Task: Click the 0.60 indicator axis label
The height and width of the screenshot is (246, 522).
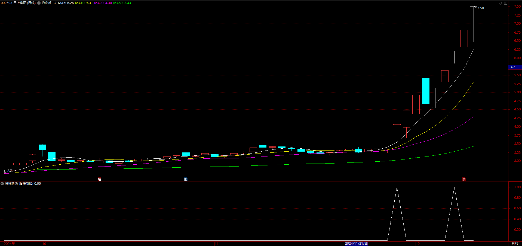Action: pos(517,208)
